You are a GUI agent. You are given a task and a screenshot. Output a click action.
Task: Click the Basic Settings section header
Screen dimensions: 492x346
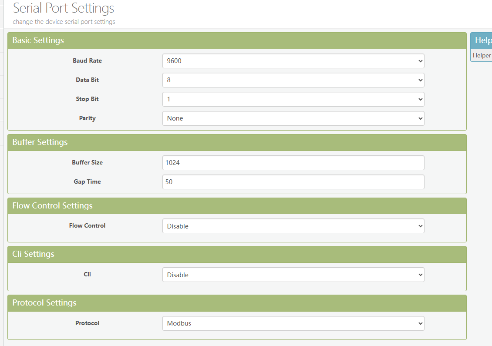coord(38,40)
